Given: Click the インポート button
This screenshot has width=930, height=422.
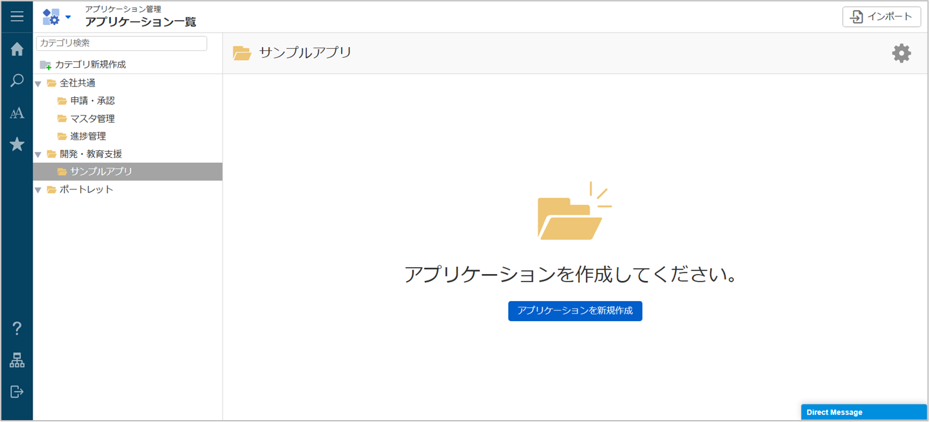Looking at the screenshot, I should click(x=881, y=17).
